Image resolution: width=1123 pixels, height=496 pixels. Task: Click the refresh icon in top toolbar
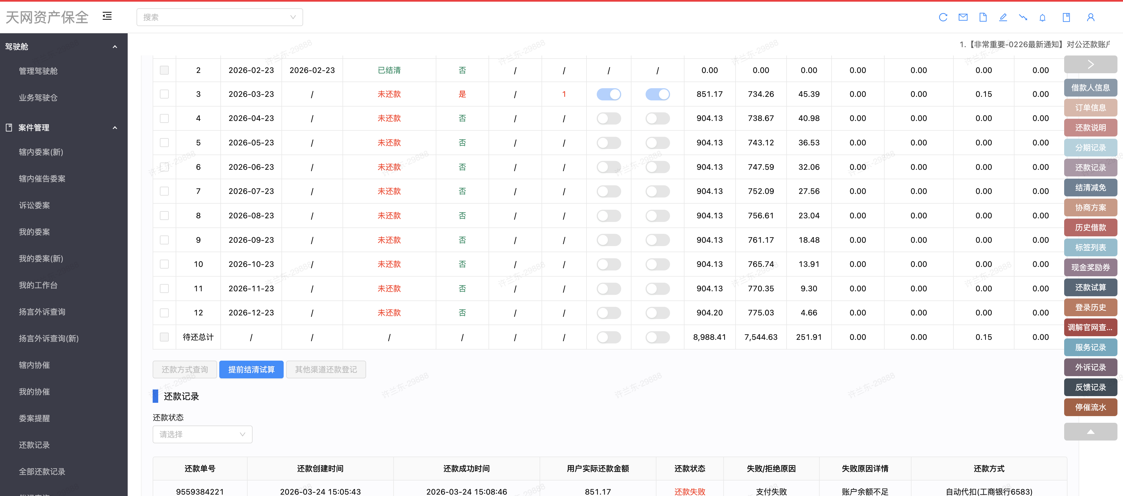[x=943, y=17]
